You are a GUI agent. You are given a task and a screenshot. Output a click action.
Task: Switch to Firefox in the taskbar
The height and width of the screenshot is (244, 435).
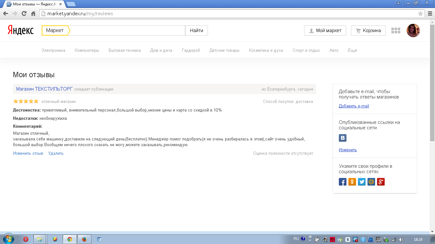[84, 239]
